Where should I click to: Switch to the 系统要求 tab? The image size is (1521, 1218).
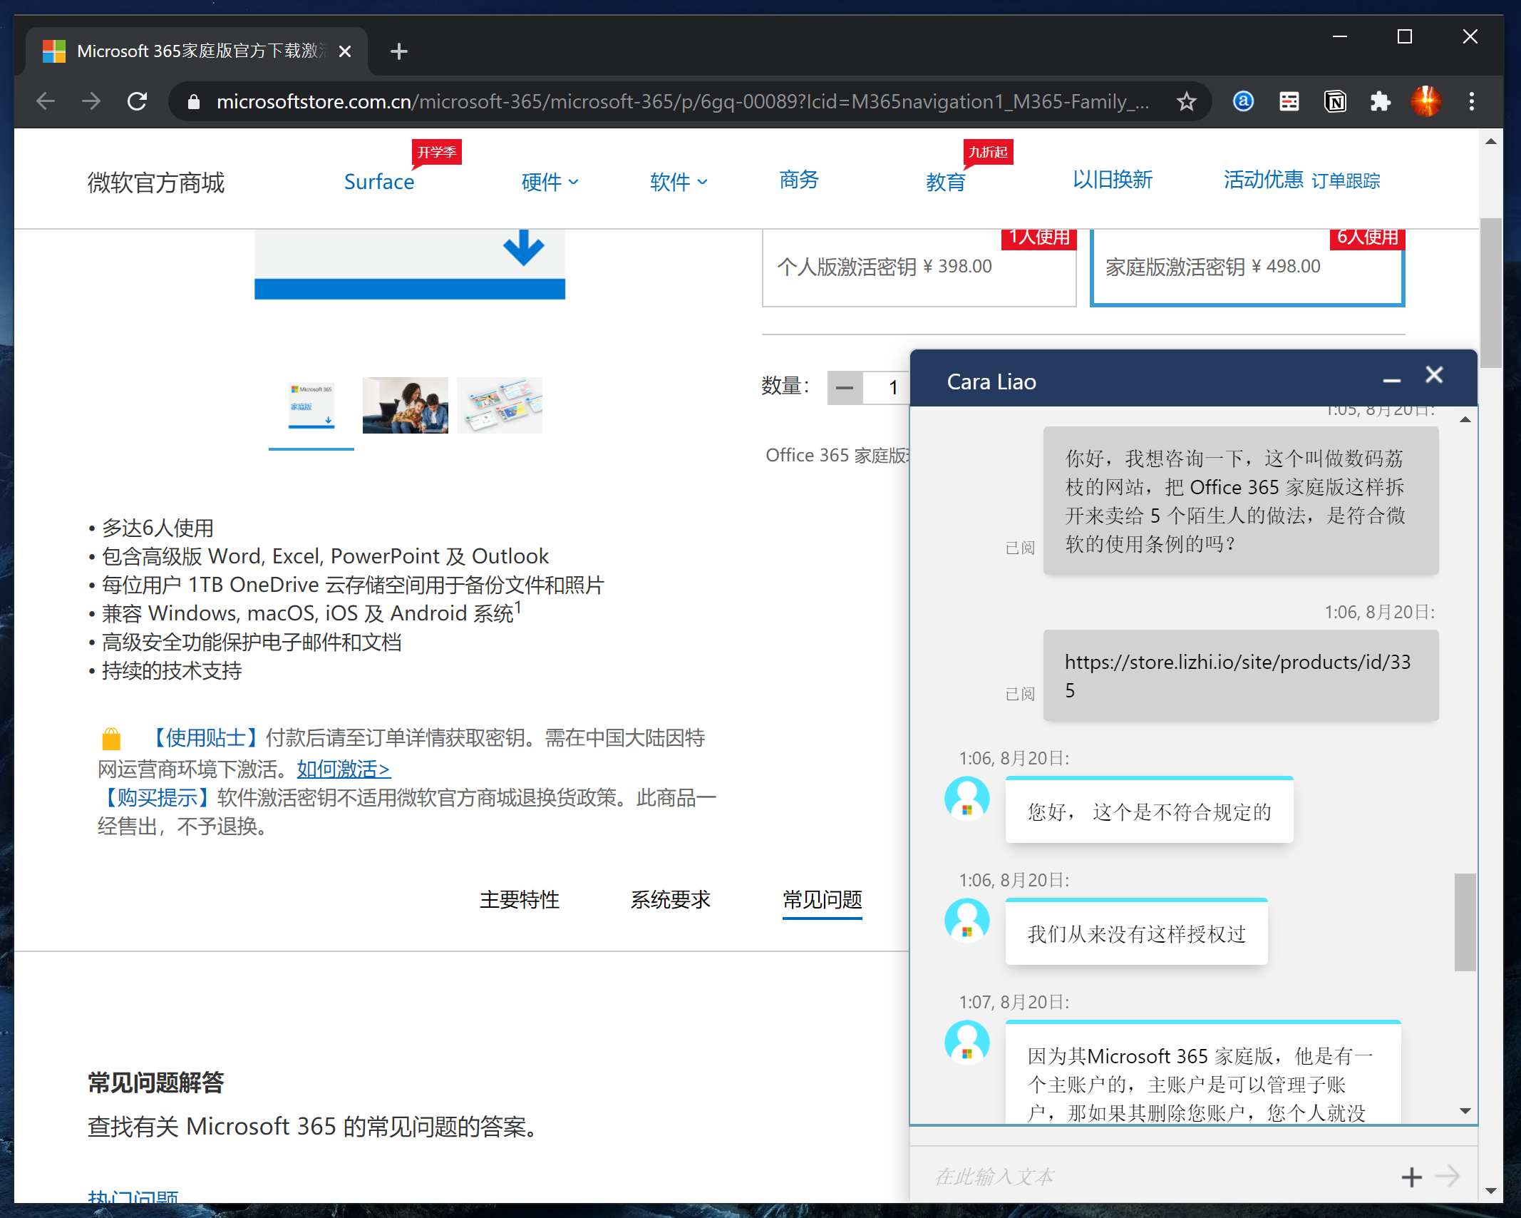[670, 900]
